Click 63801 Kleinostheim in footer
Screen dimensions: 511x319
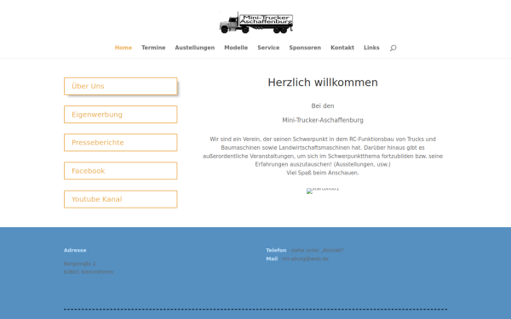(89, 272)
